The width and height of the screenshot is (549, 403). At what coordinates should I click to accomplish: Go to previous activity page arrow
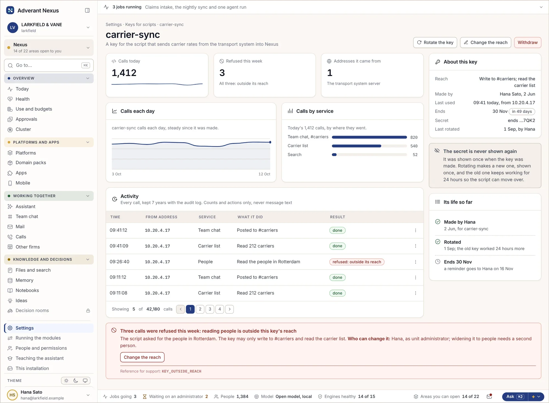click(x=180, y=309)
